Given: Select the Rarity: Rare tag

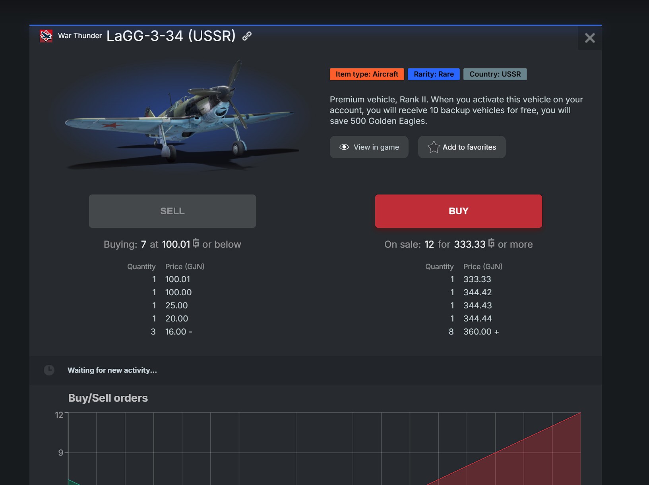Looking at the screenshot, I should click(x=434, y=74).
